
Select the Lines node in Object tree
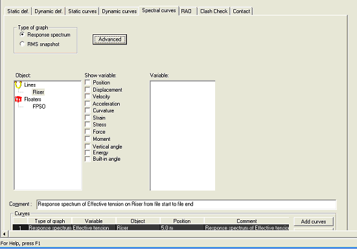(30, 85)
